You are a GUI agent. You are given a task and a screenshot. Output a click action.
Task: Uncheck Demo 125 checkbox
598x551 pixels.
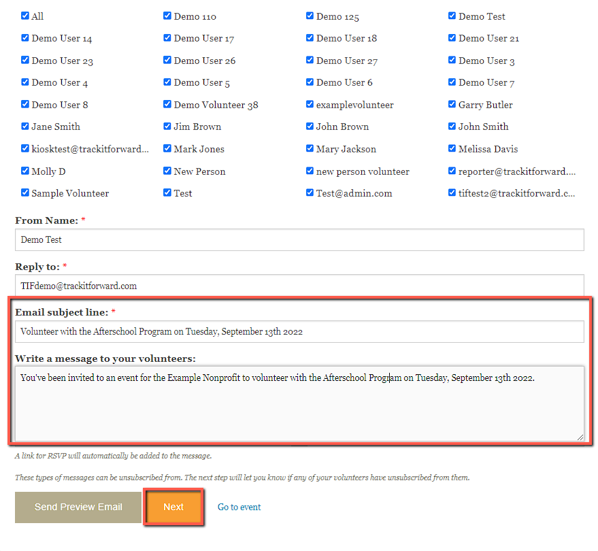point(310,16)
